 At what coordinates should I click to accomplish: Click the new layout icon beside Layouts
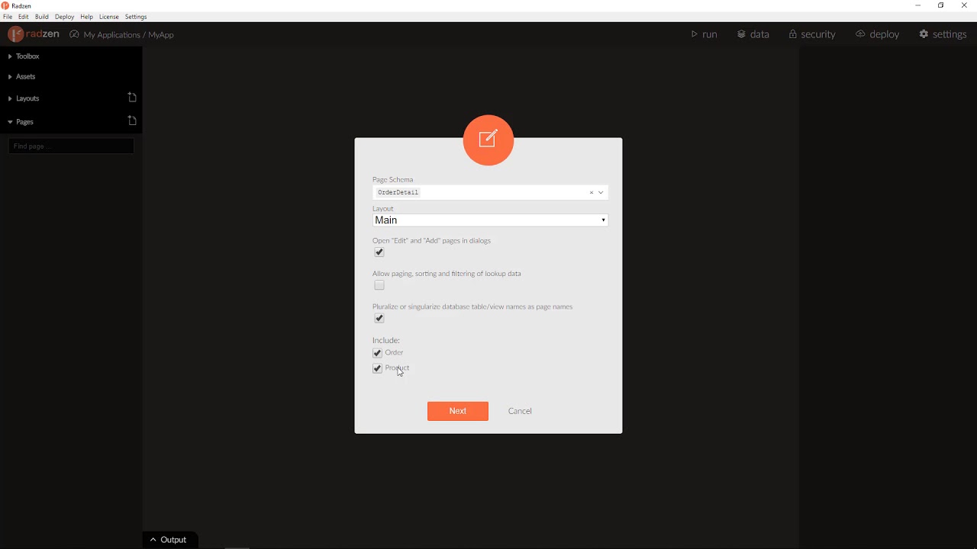132,98
